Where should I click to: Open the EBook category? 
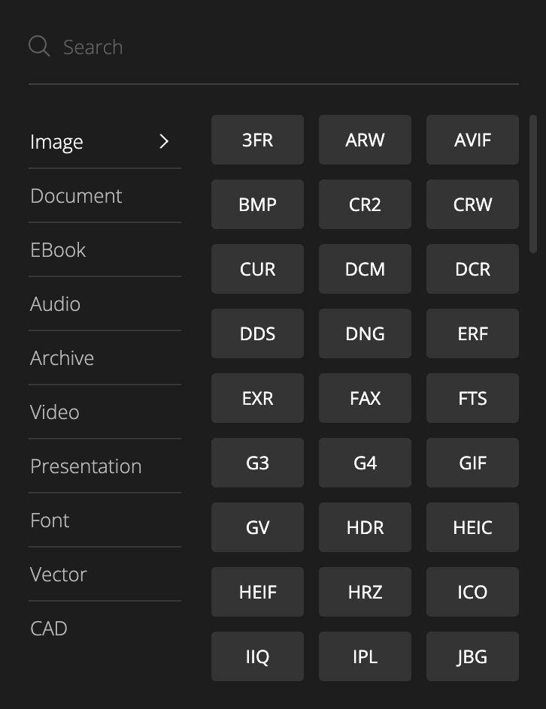pyautogui.click(x=105, y=249)
